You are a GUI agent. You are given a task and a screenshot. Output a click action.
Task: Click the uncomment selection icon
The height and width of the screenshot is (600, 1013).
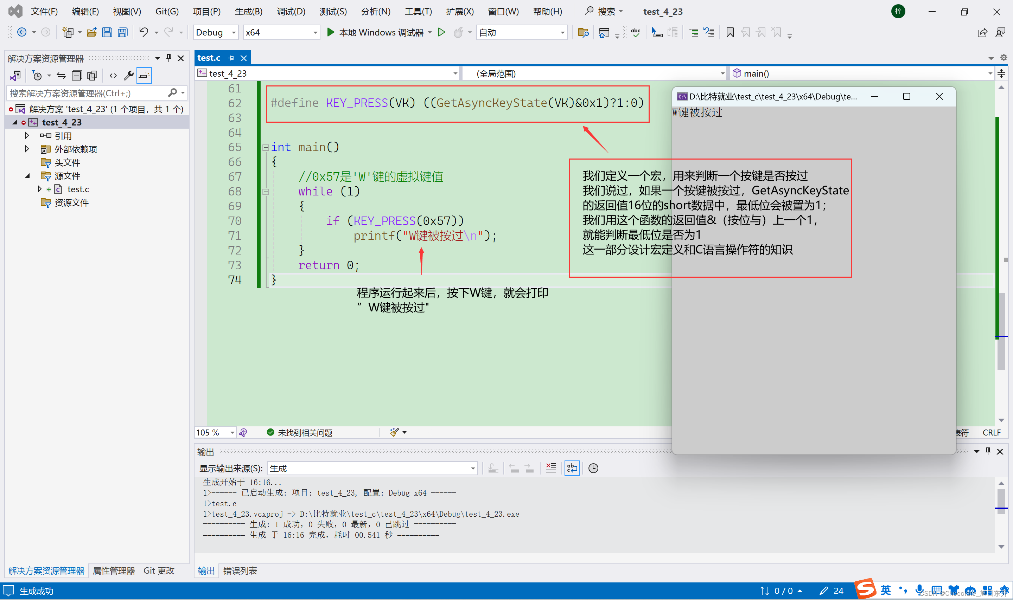pos(709,32)
